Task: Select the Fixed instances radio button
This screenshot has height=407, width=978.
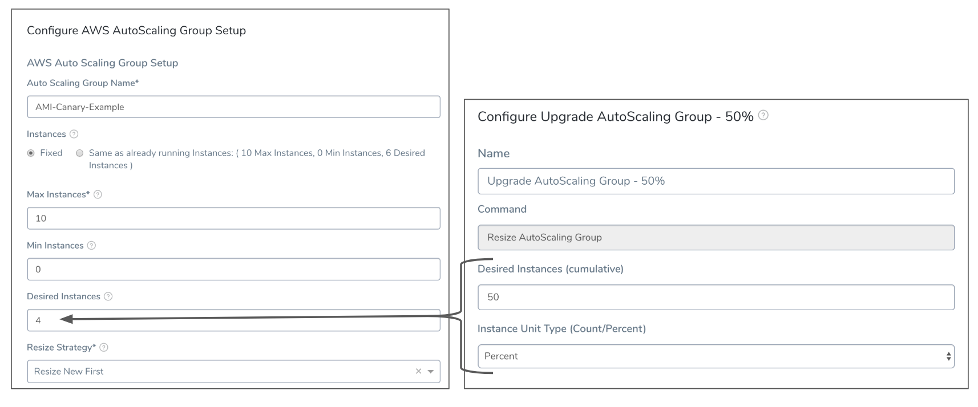Action: tap(31, 153)
